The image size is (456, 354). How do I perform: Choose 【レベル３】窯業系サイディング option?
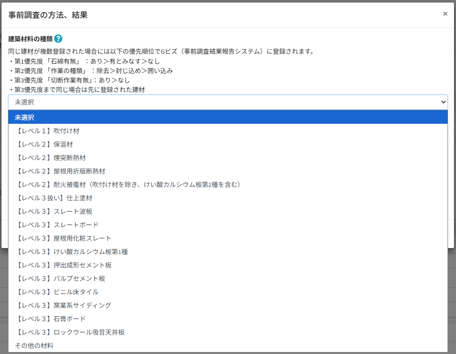click(x=63, y=305)
